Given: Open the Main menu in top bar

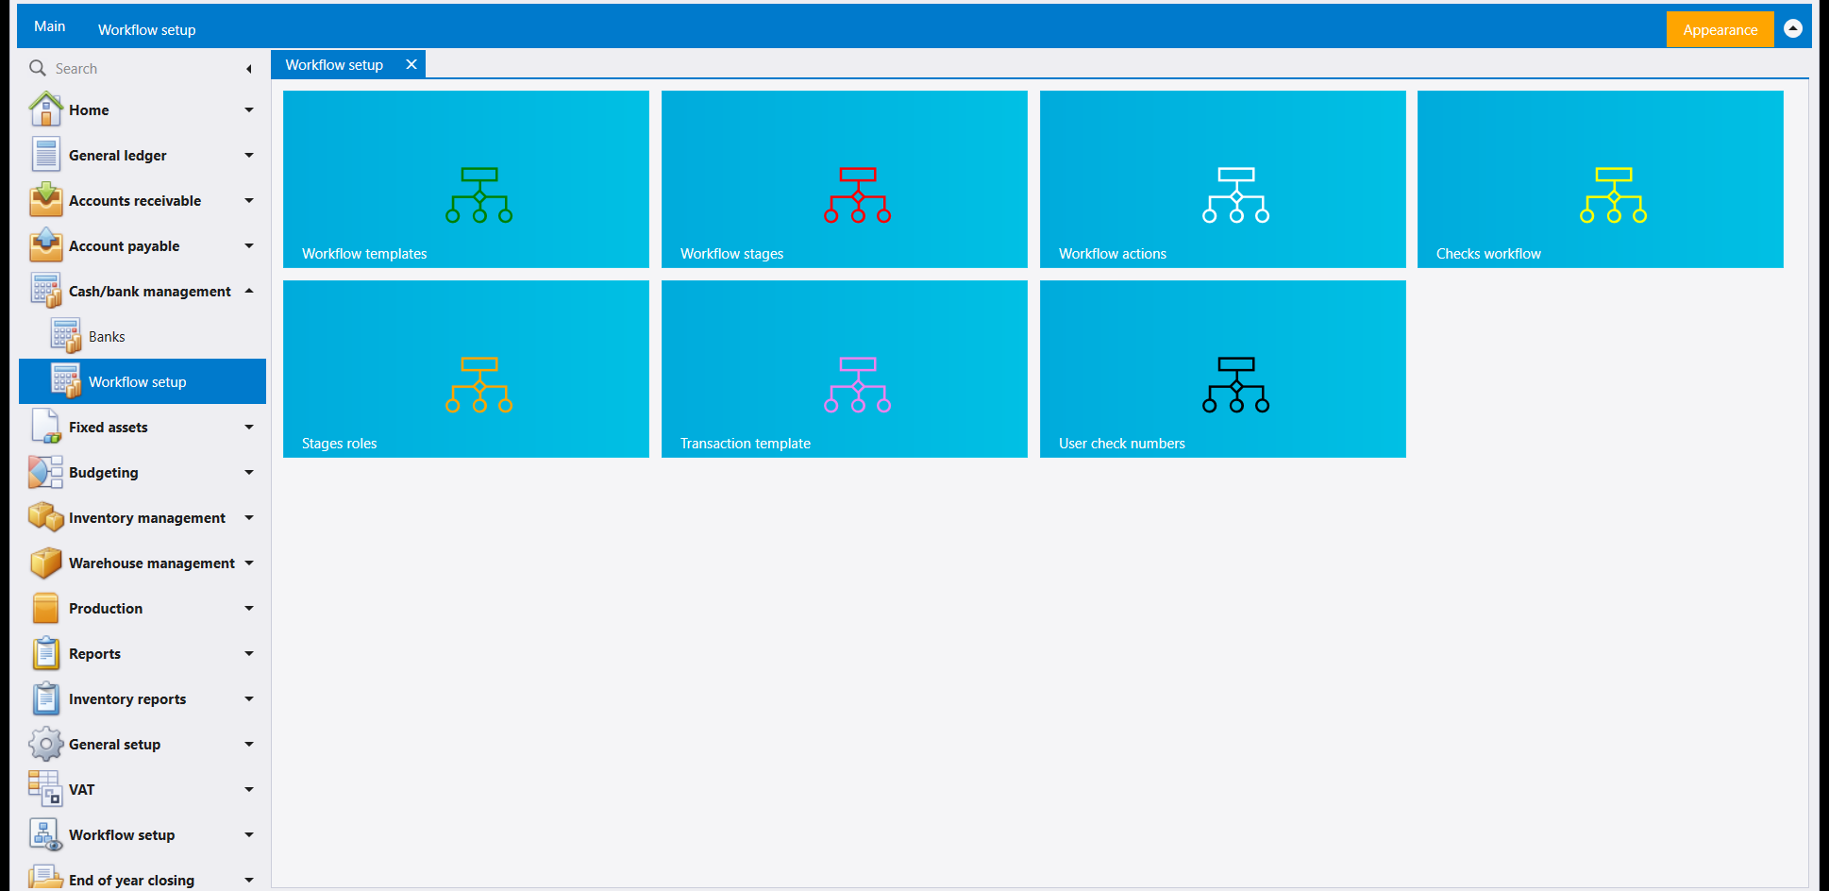Looking at the screenshot, I should coord(50,26).
